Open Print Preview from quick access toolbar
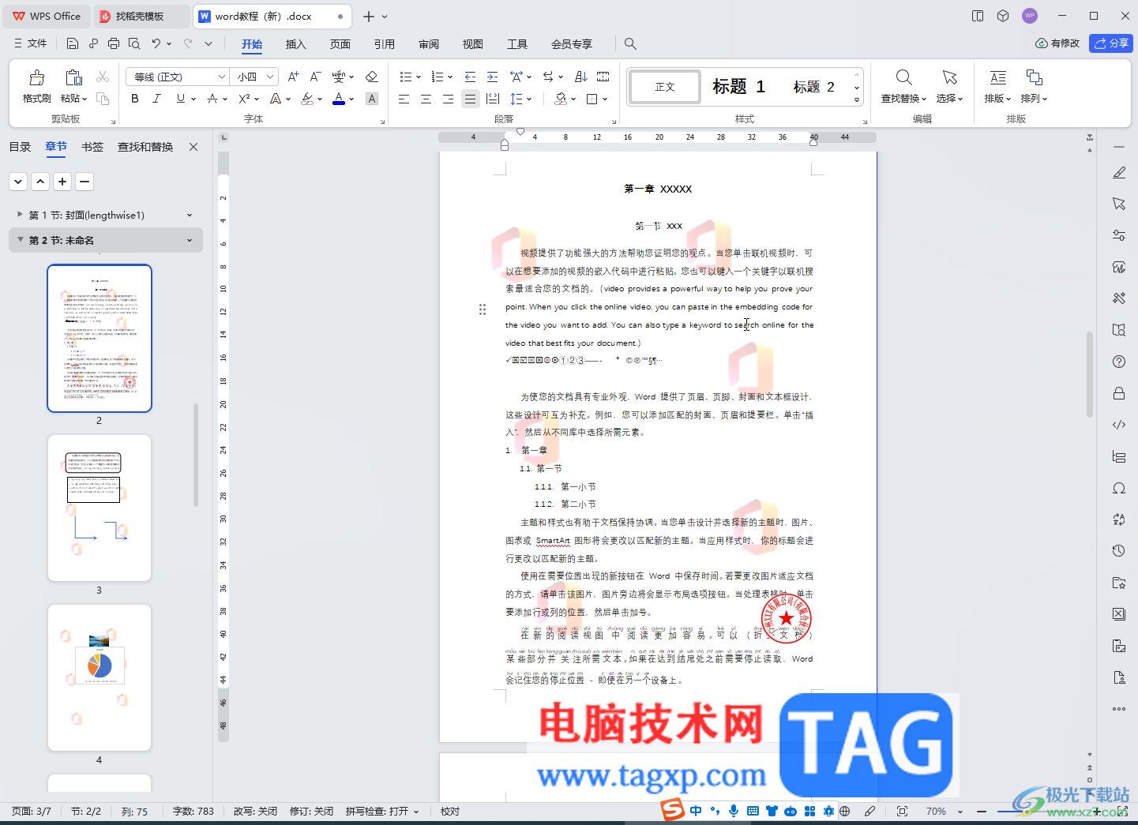1138x825 pixels. tap(134, 43)
